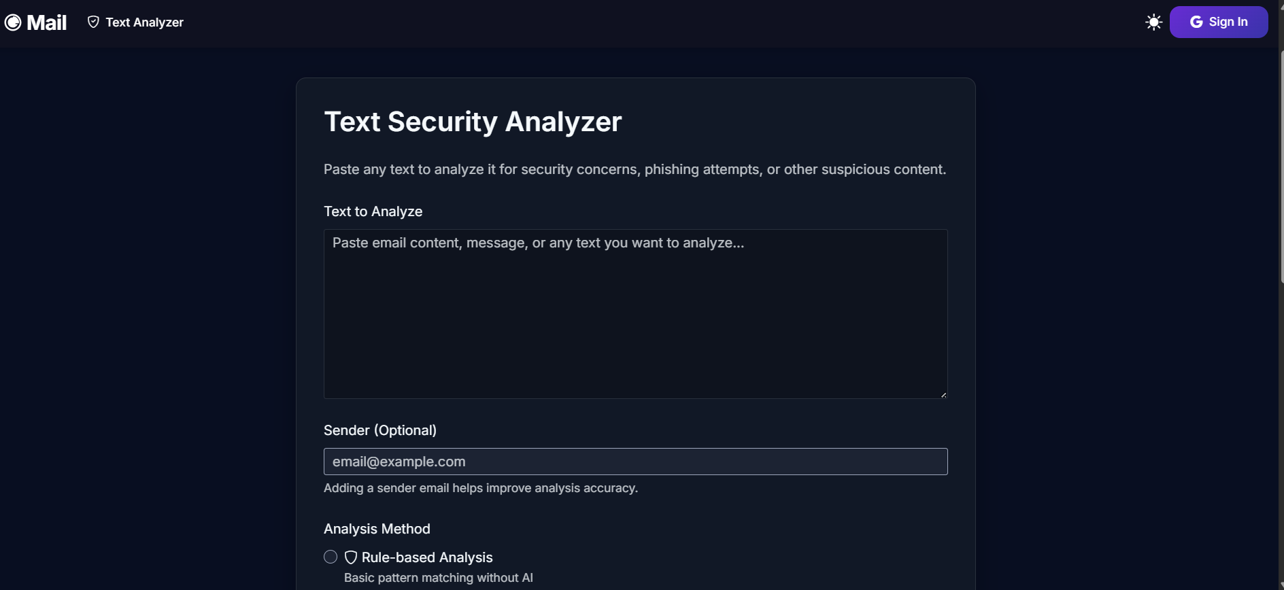The height and width of the screenshot is (590, 1284).
Task: Click the Rule-based Analysis label text
Action: (427, 557)
